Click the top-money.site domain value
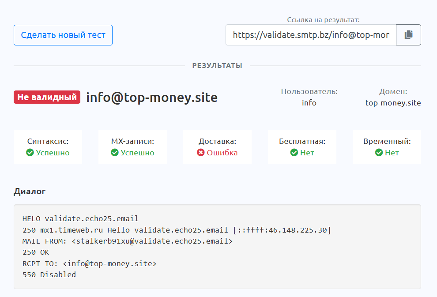437x297 pixels. tap(393, 103)
